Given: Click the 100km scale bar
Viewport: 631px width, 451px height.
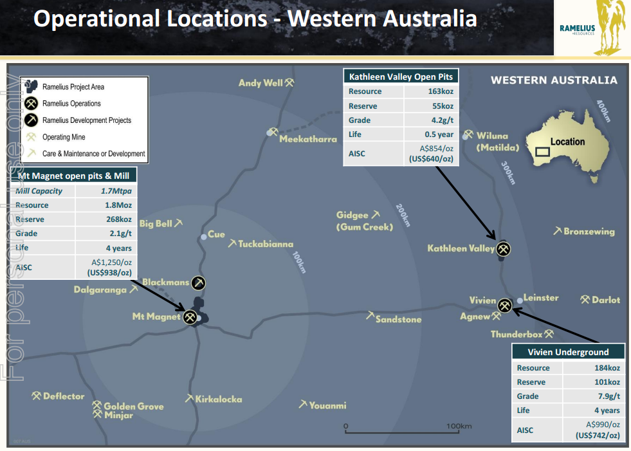Looking at the screenshot, I should pos(401,431).
